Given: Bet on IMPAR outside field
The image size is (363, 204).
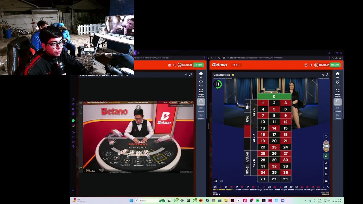Looking at the screenshot, I should tap(247, 157).
